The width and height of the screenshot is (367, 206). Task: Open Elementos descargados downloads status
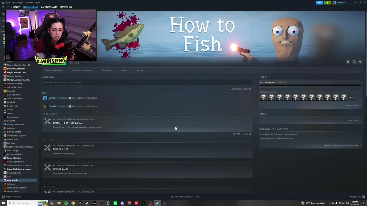coord(186,197)
